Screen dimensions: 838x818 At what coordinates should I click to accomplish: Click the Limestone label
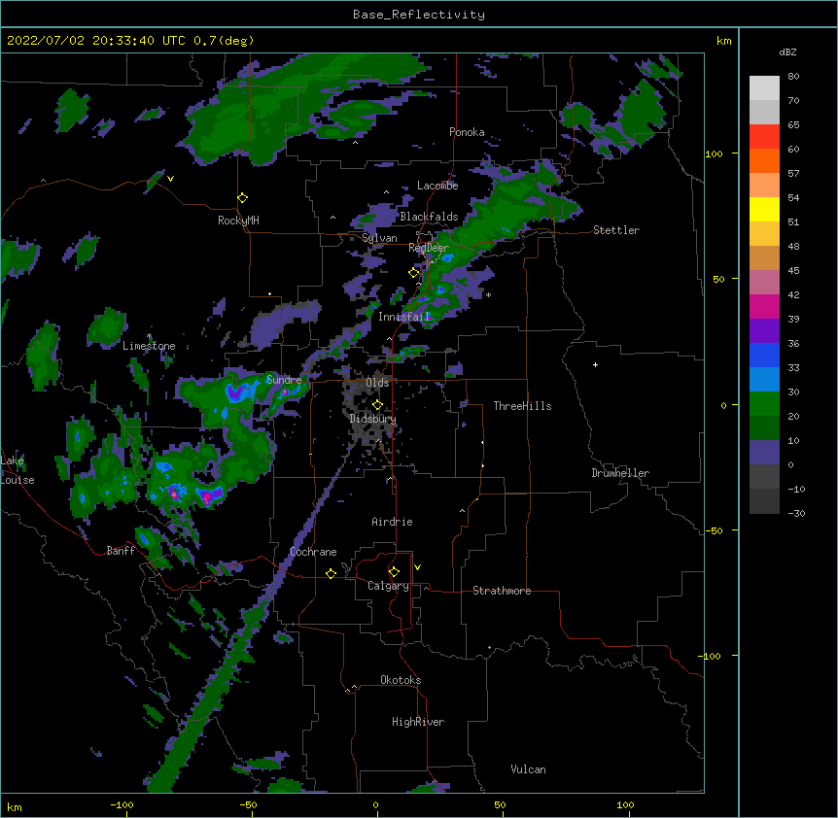[149, 346]
